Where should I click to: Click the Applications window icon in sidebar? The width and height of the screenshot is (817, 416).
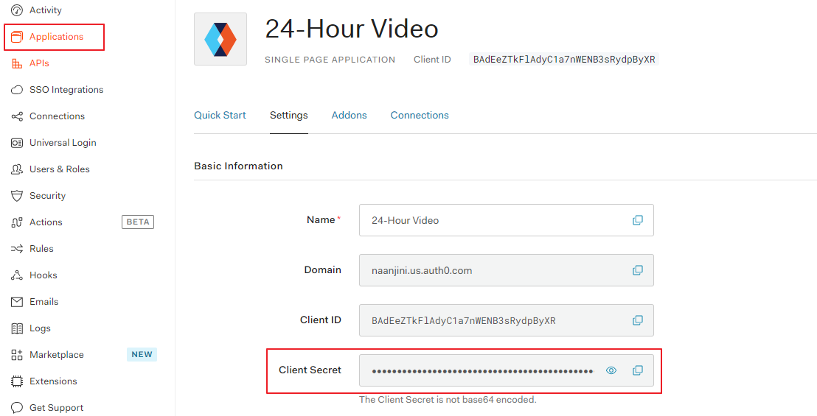click(17, 36)
